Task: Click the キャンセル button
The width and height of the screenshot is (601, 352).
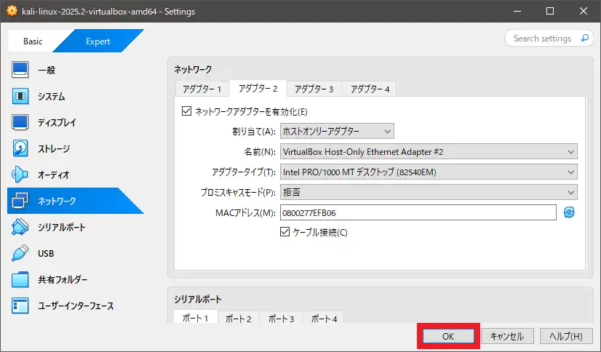Action: [507, 336]
